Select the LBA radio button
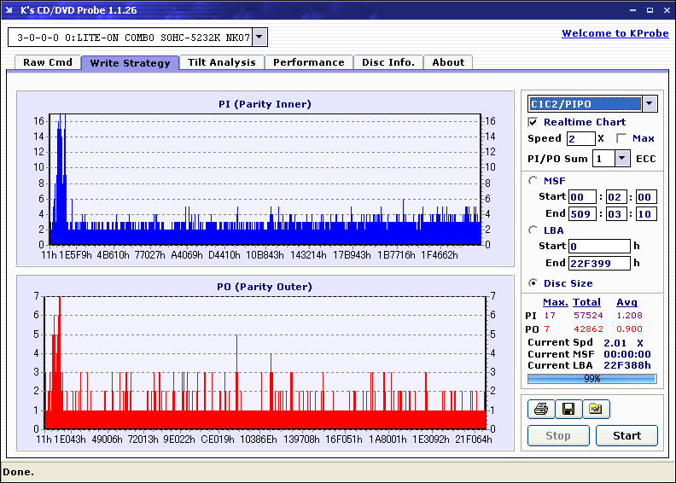 pyautogui.click(x=533, y=230)
